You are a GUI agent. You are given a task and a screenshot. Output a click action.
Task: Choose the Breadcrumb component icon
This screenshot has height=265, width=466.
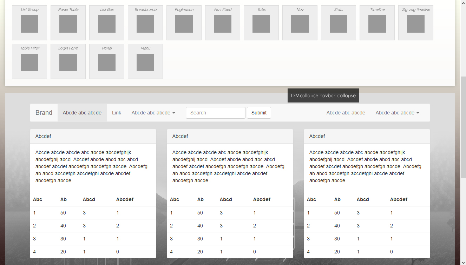(145, 24)
